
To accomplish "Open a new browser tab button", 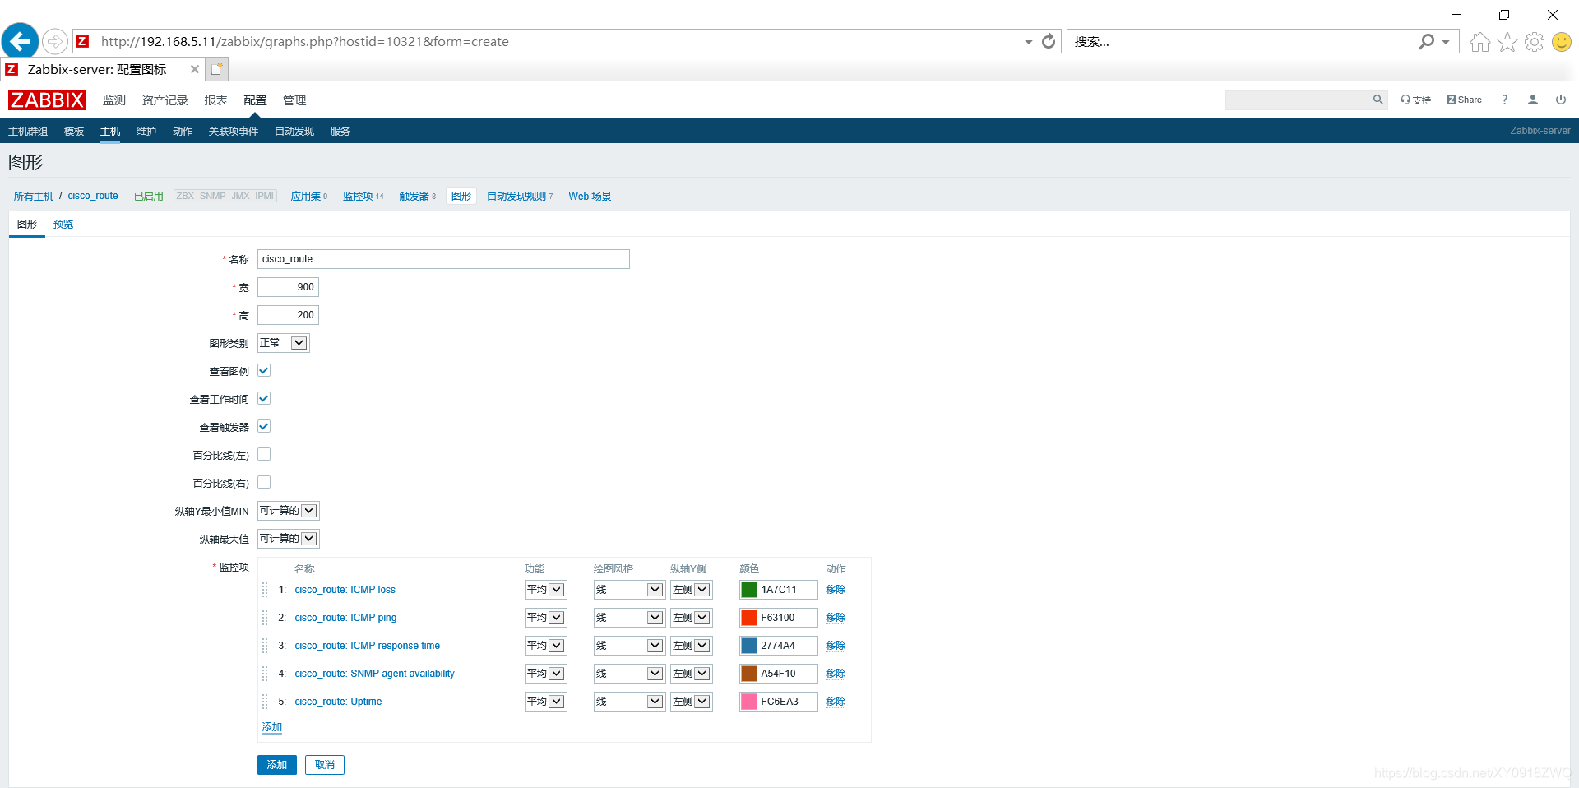I will pos(216,69).
